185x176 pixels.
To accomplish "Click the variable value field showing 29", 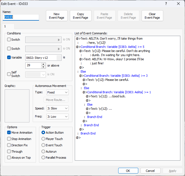I will 33,65.
